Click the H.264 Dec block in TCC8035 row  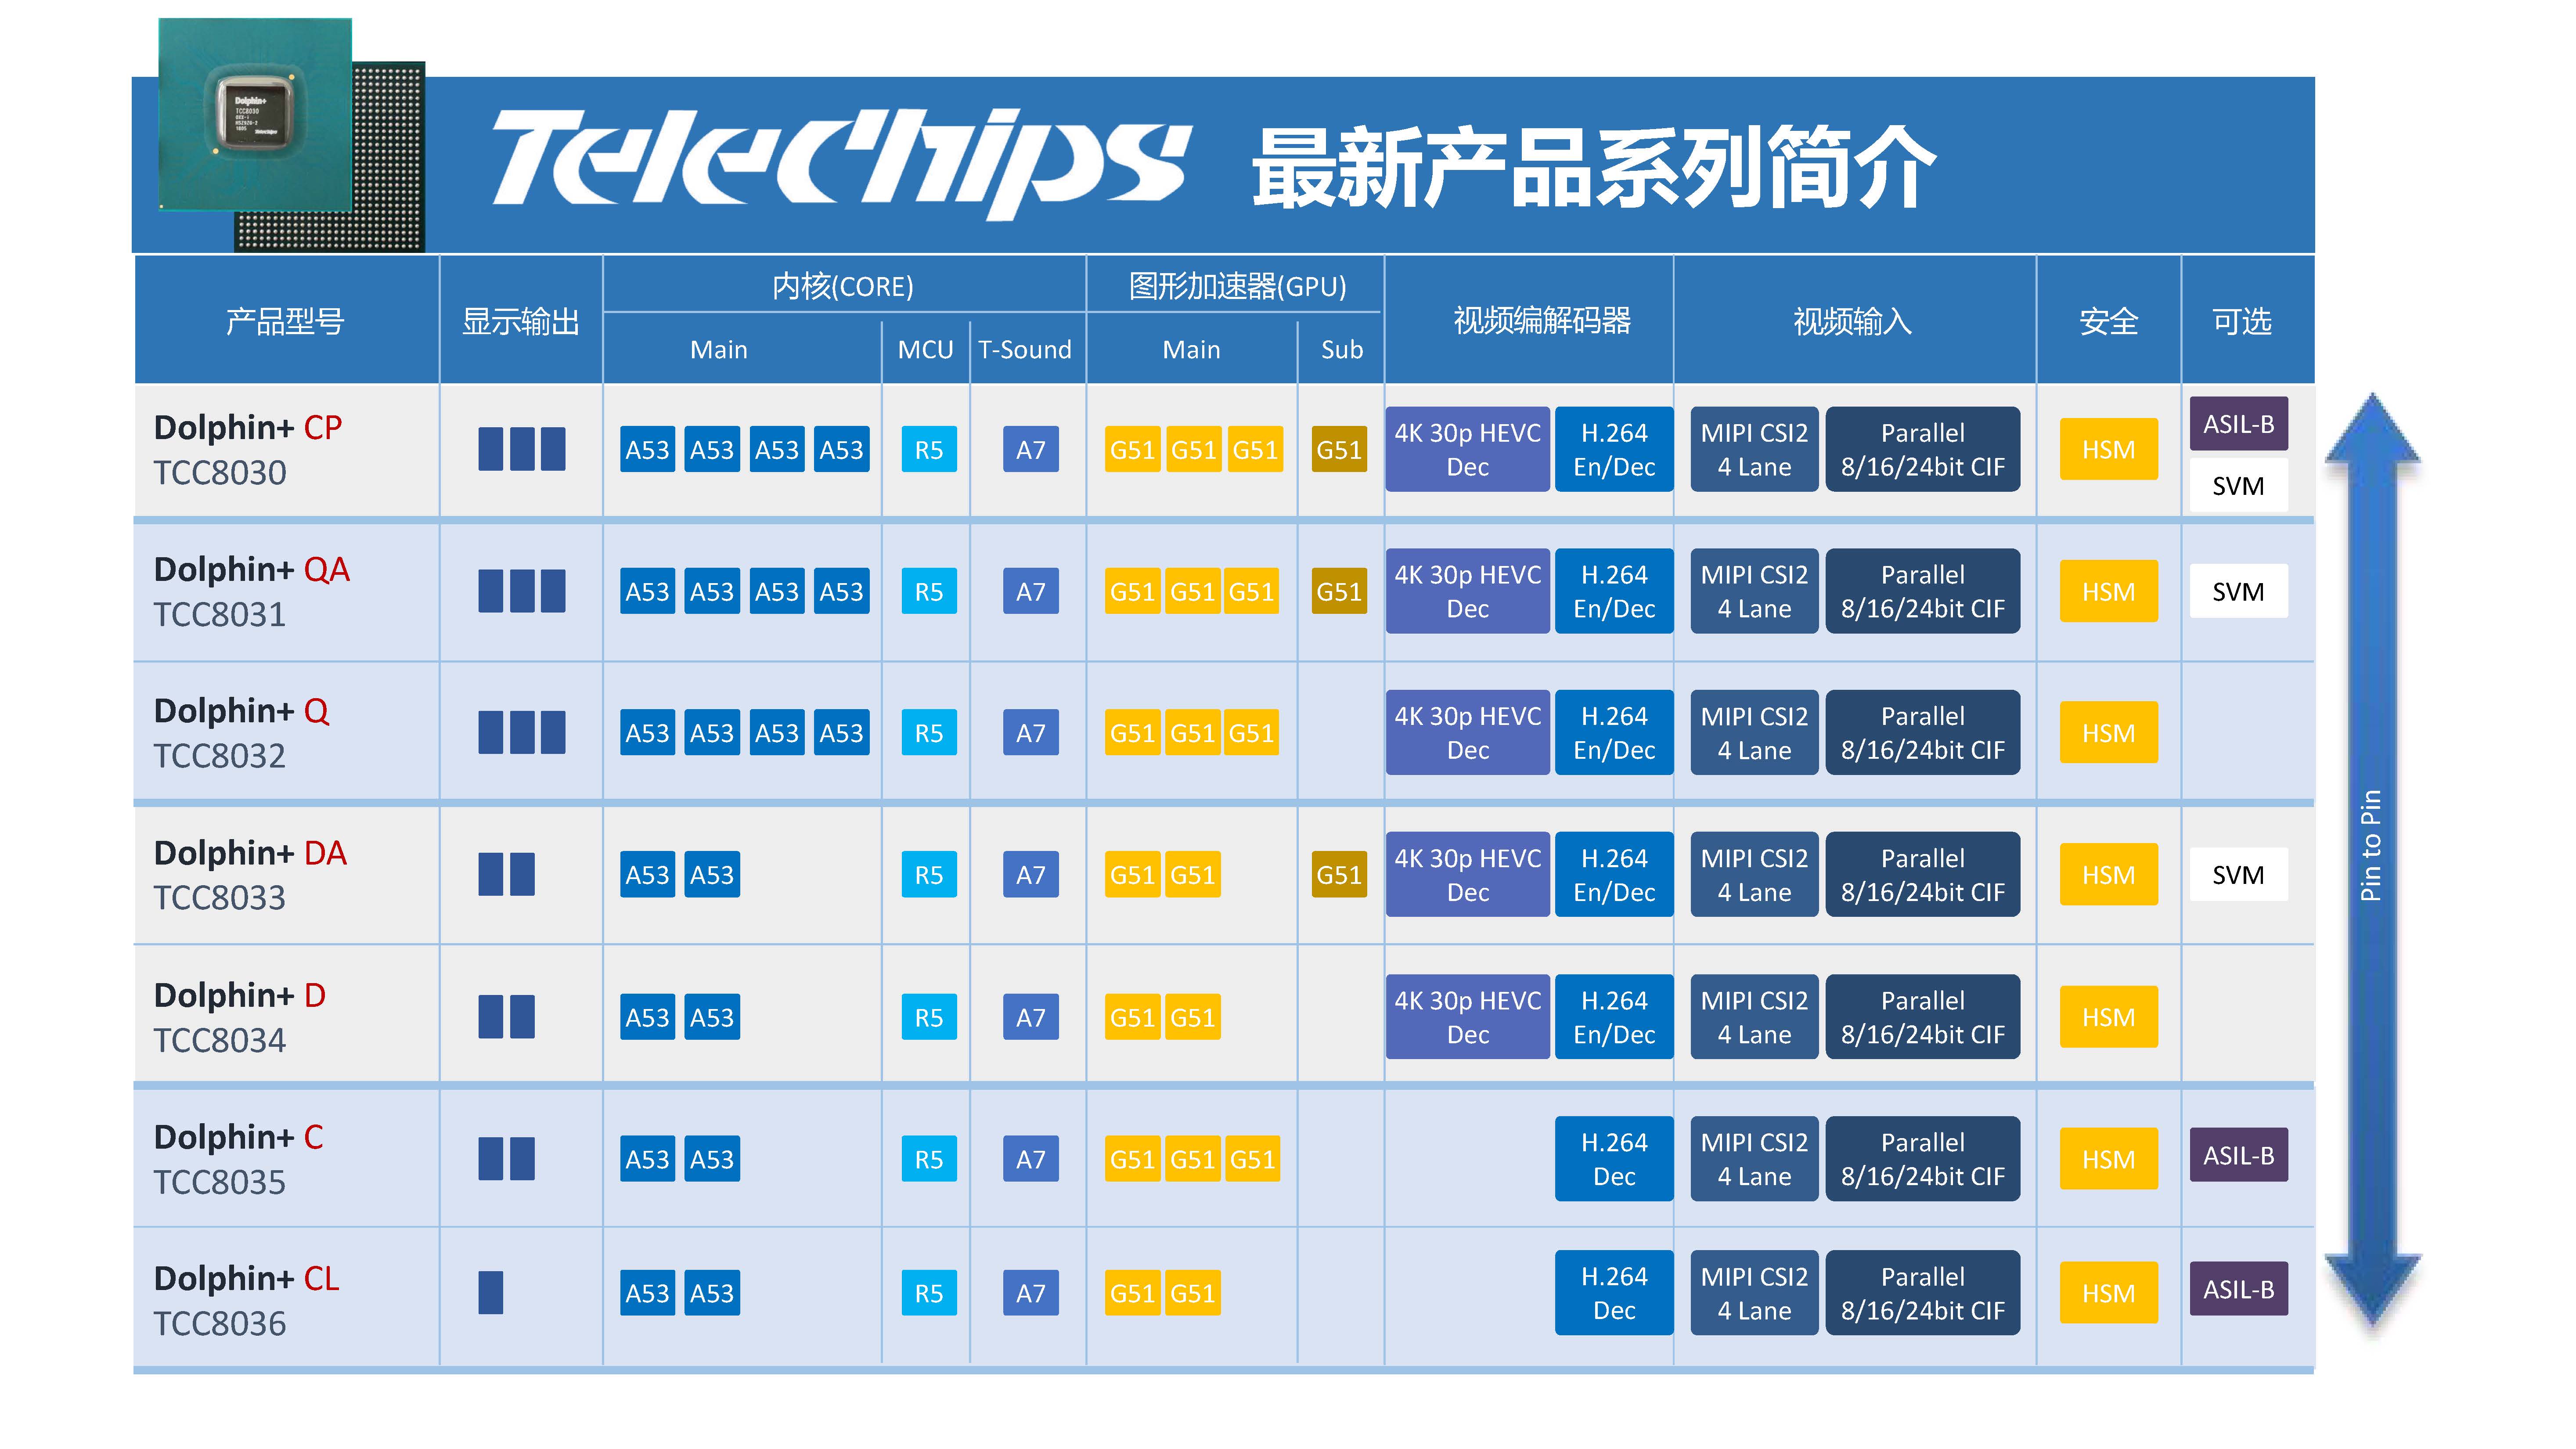[x=1614, y=1159]
